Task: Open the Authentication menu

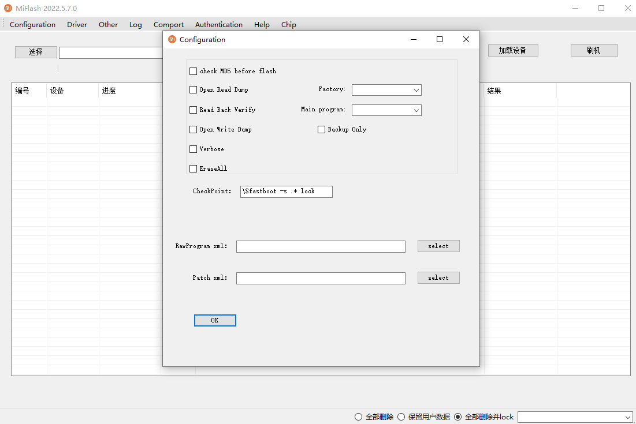Action: click(x=218, y=25)
